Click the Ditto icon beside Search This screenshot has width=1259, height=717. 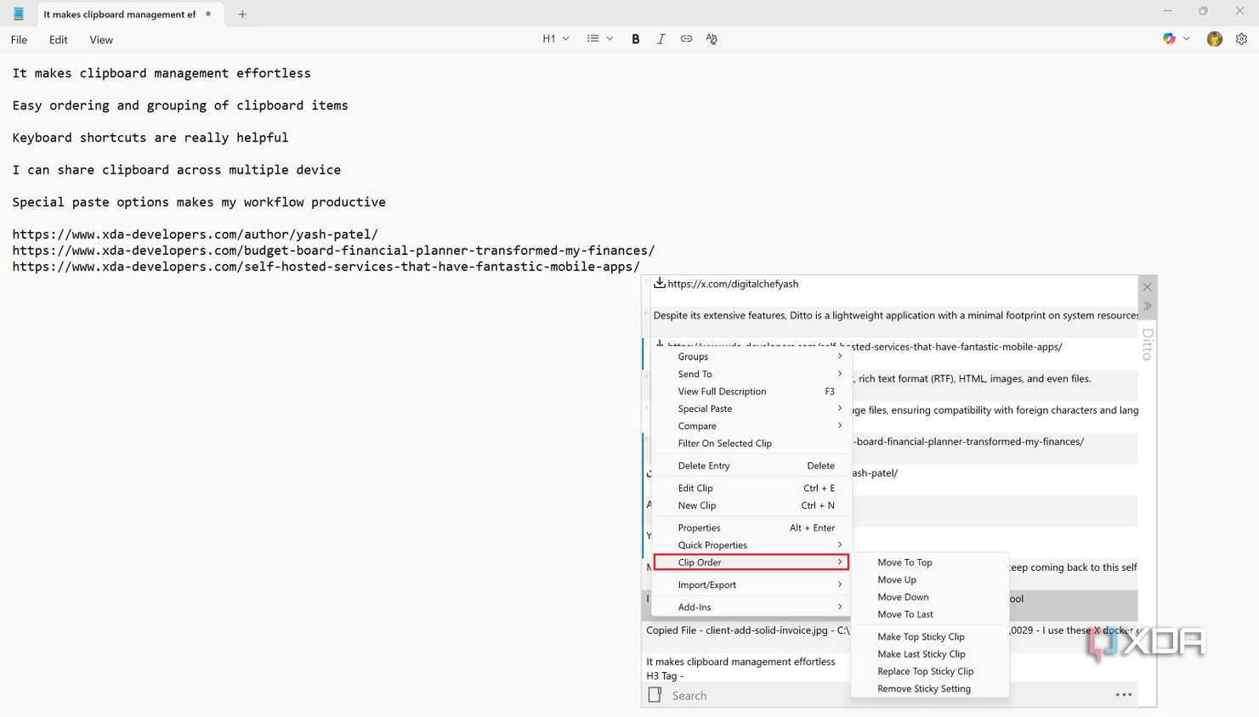click(655, 695)
